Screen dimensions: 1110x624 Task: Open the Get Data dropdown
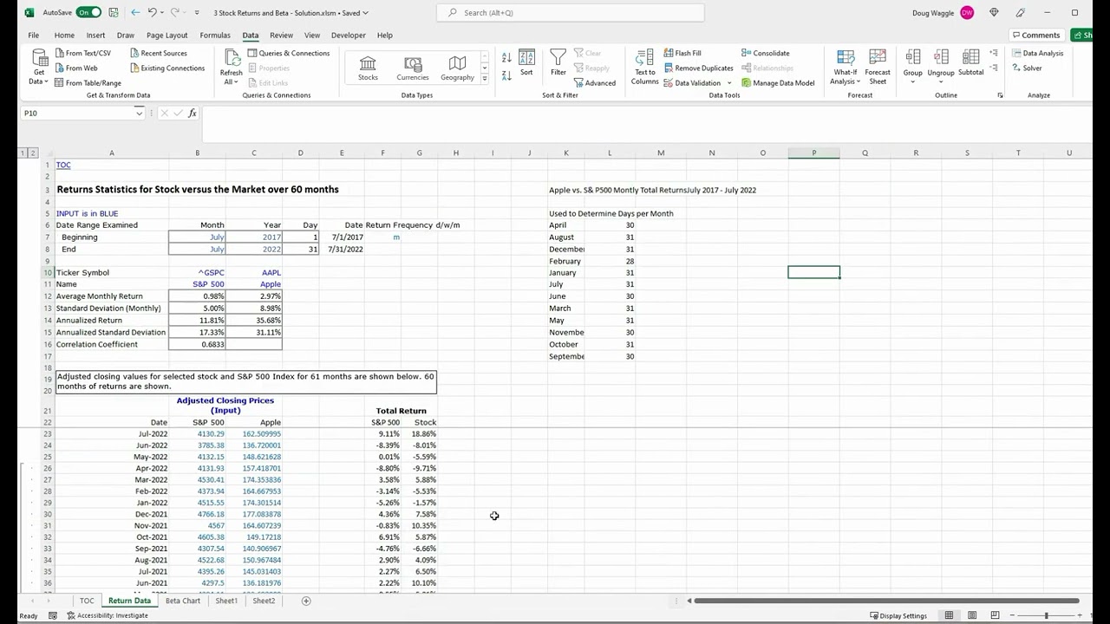click(x=39, y=67)
